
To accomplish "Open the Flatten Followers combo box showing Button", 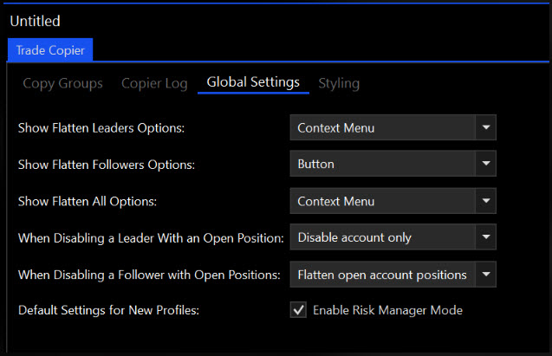I will click(x=383, y=164).
